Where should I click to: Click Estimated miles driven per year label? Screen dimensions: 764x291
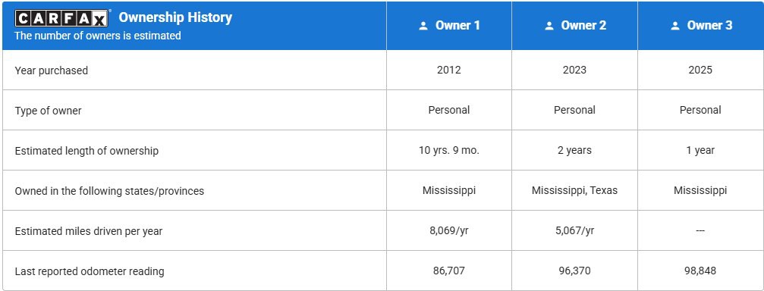(x=89, y=231)
